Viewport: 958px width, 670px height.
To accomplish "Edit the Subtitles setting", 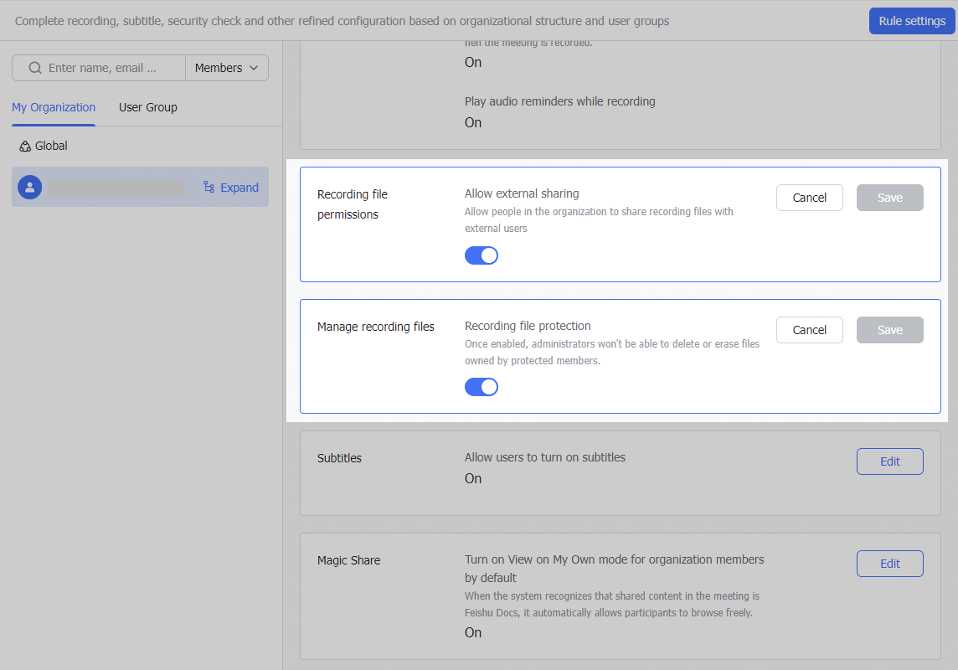I will 889,461.
